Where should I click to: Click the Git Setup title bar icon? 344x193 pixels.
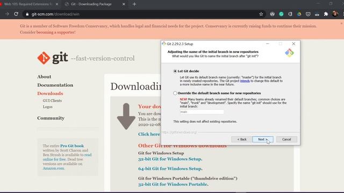tap(163, 43)
